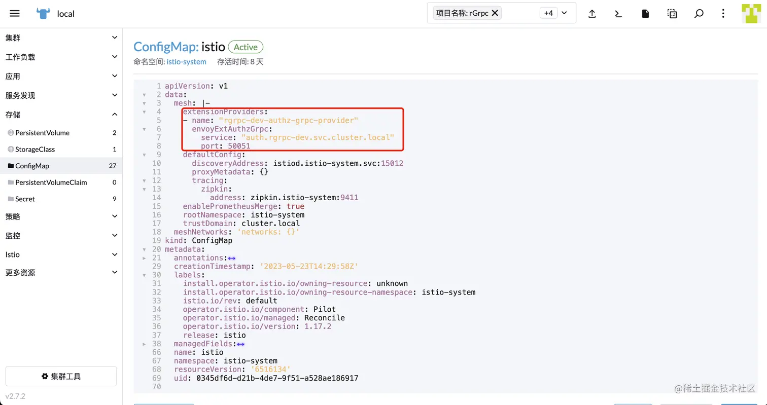This screenshot has width=767, height=405.
Task: Expand the Istio sidebar section
Action: tap(61, 254)
